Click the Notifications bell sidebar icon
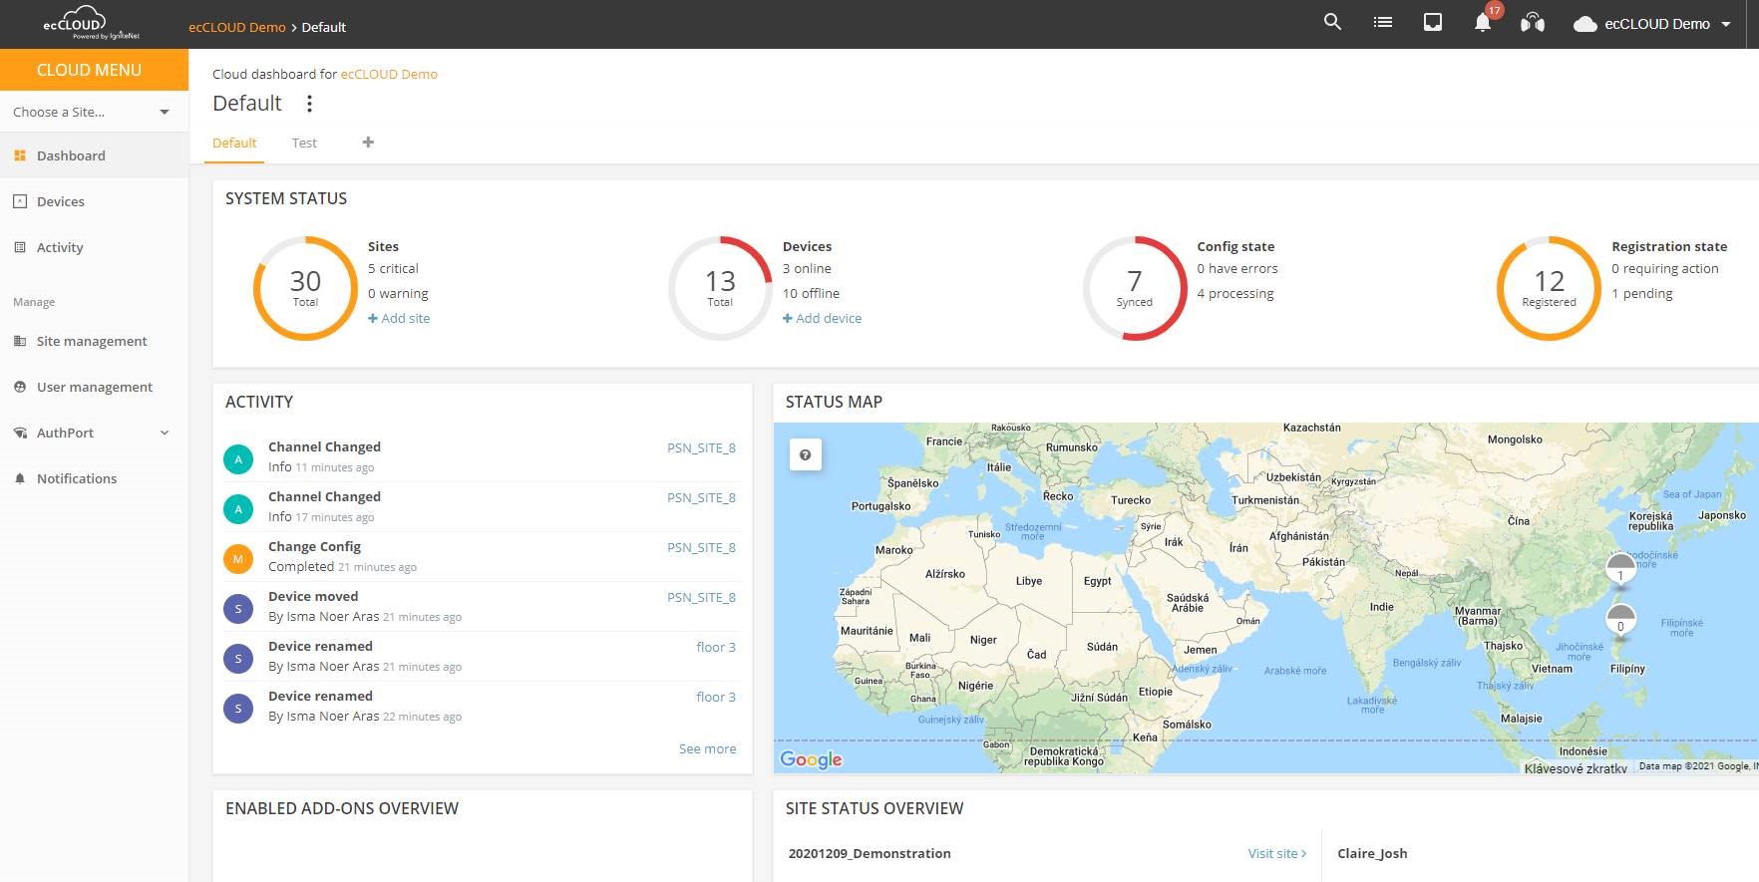Image resolution: width=1759 pixels, height=882 pixels. (x=20, y=478)
